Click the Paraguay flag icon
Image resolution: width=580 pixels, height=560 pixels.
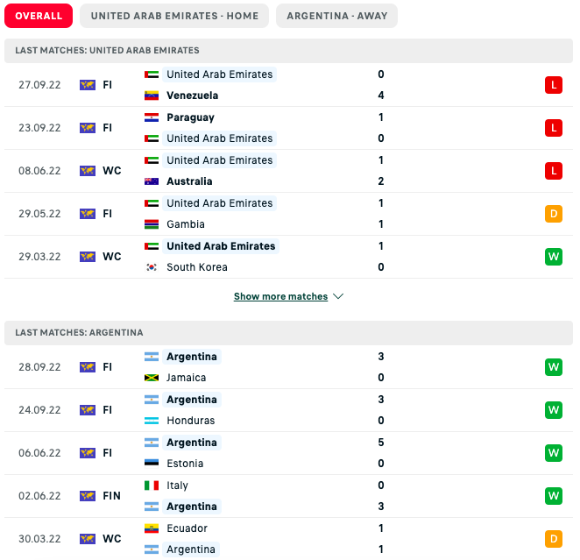(152, 117)
